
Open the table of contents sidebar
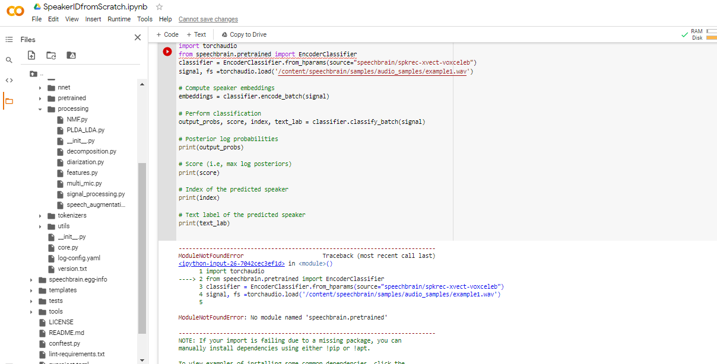(x=8, y=39)
